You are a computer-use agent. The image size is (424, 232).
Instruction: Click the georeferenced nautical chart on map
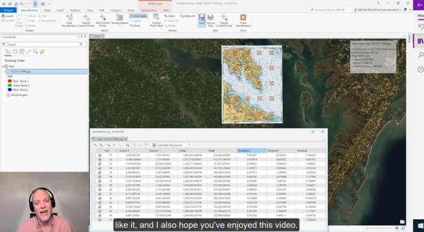pos(252,85)
